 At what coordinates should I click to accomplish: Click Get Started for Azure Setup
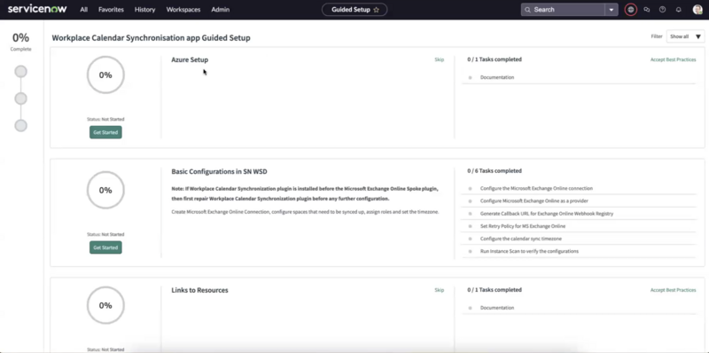coord(105,132)
